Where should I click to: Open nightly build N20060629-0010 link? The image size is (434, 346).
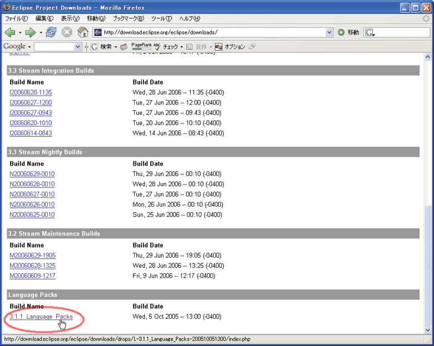pos(32,174)
